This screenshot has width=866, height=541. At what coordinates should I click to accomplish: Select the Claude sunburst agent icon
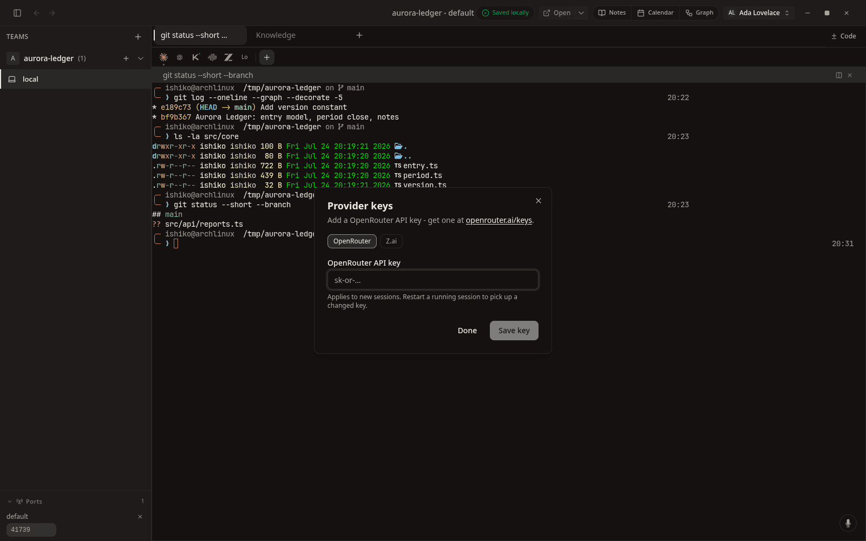pos(163,57)
